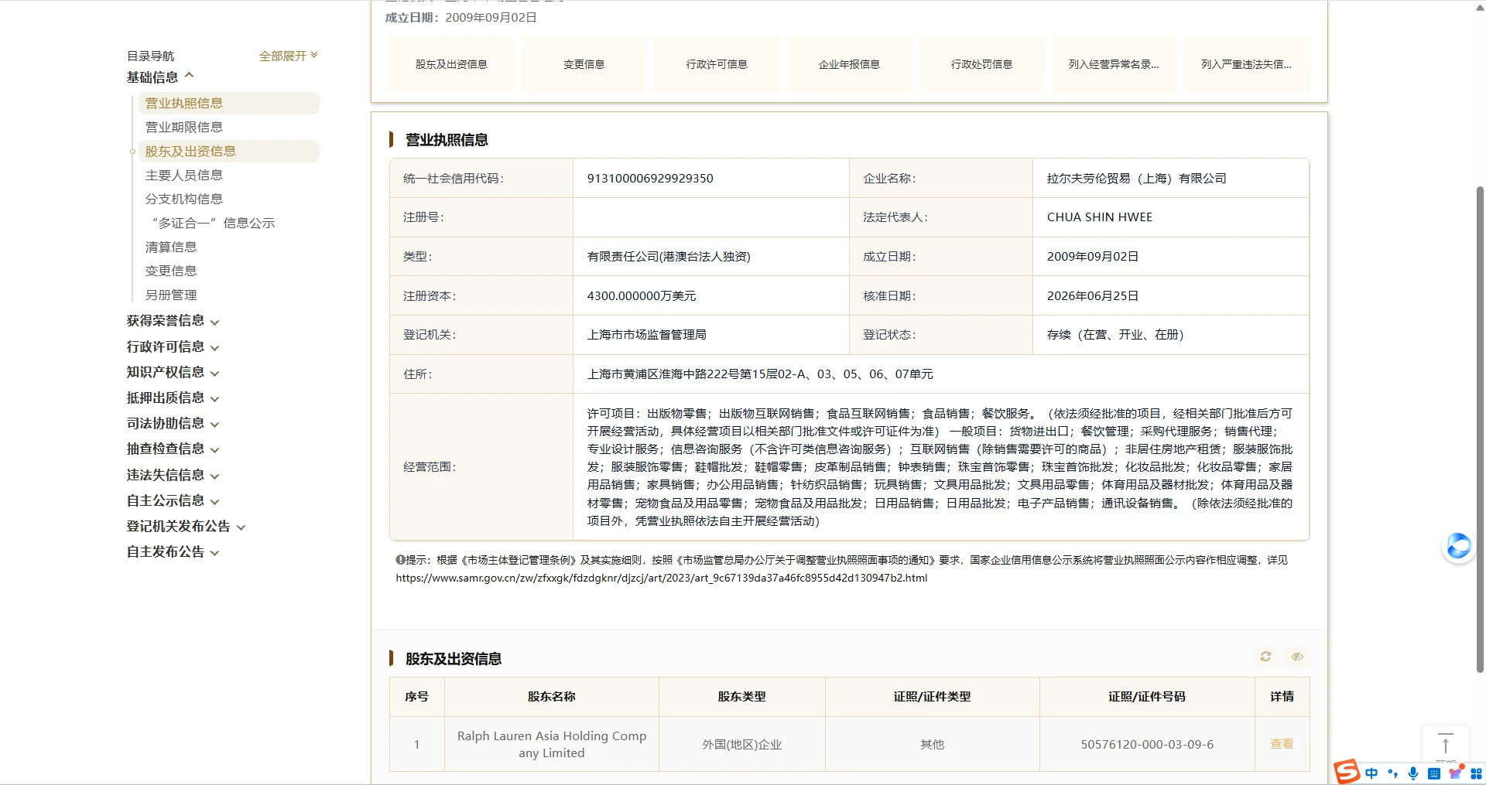Click shareholder name Ralph Lauren Asia Holding

pyautogui.click(x=552, y=744)
